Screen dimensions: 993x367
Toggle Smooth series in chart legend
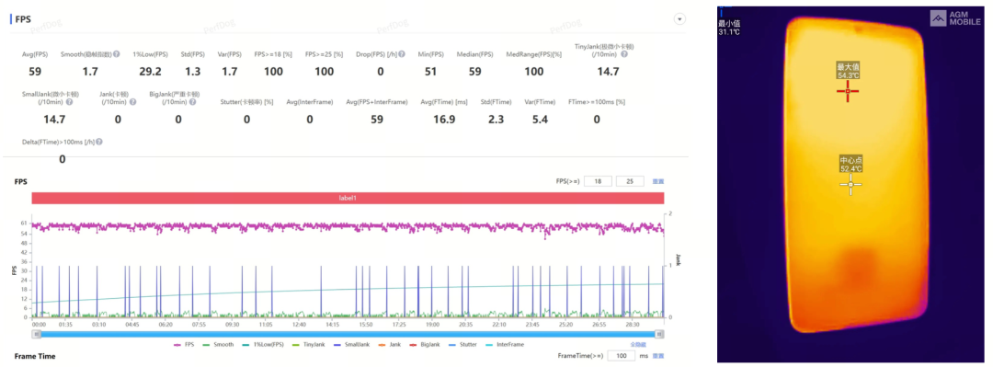[219, 345]
